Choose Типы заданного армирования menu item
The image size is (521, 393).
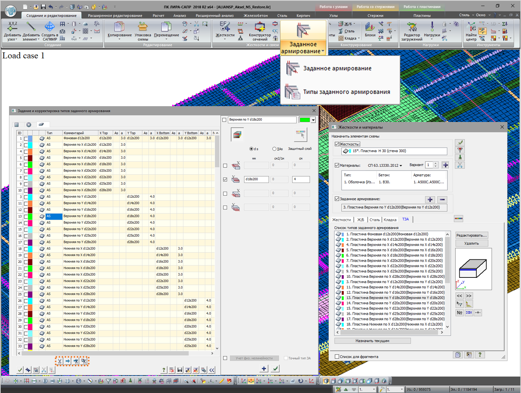point(346,92)
